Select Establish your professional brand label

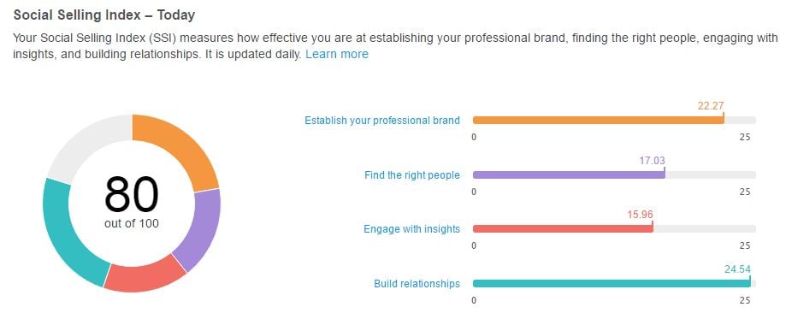pyautogui.click(x=382, y=121)
